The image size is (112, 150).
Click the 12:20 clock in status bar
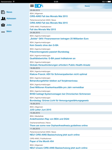tap(56, 2)
